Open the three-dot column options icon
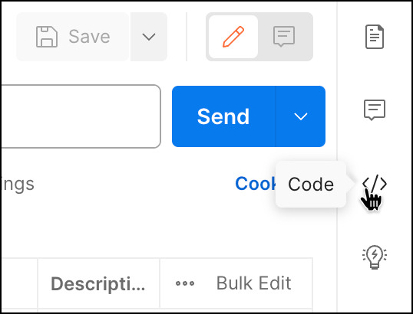 [x=185, y=283]
